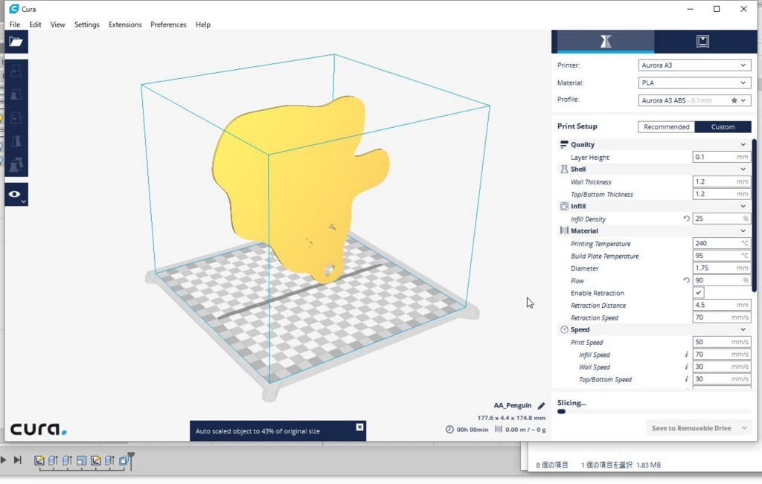This screenshot has height=484, width=762.
Task: Click the Wall Thickness input field
Action: (x=722, y=181)
